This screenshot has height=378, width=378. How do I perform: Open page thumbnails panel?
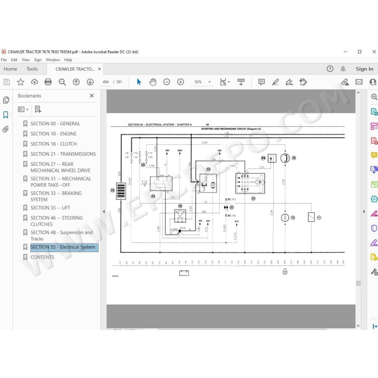(6, 100)
